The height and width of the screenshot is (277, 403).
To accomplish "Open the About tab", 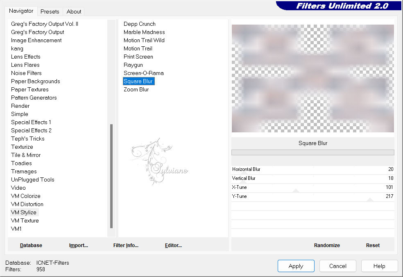I will [x=74, y=11].
